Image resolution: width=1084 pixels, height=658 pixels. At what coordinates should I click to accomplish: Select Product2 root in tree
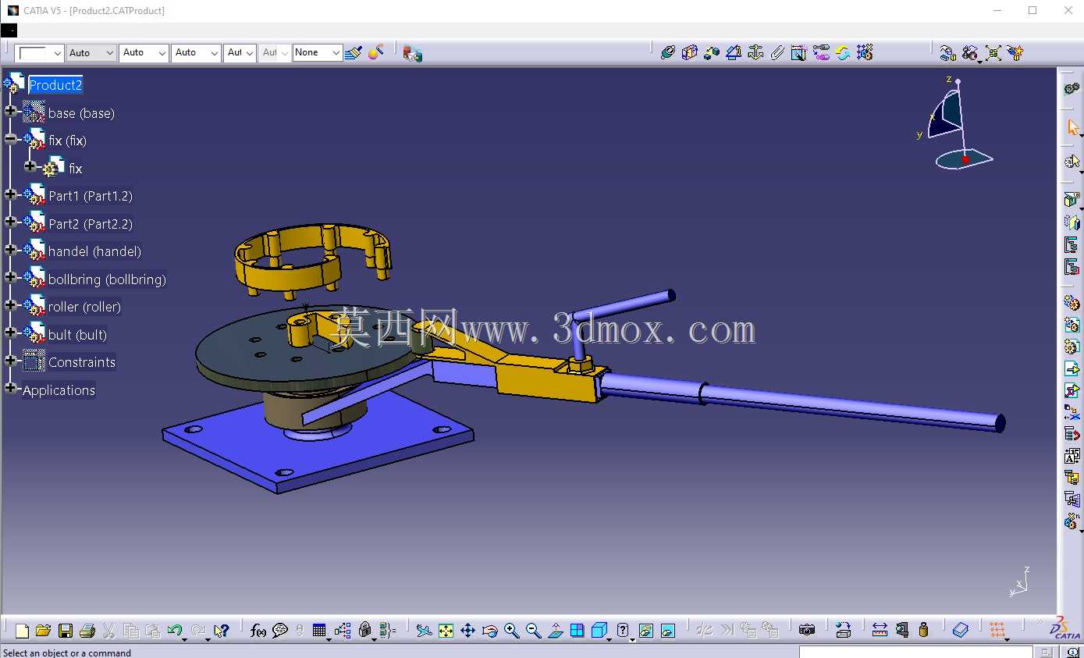point(55,85)
